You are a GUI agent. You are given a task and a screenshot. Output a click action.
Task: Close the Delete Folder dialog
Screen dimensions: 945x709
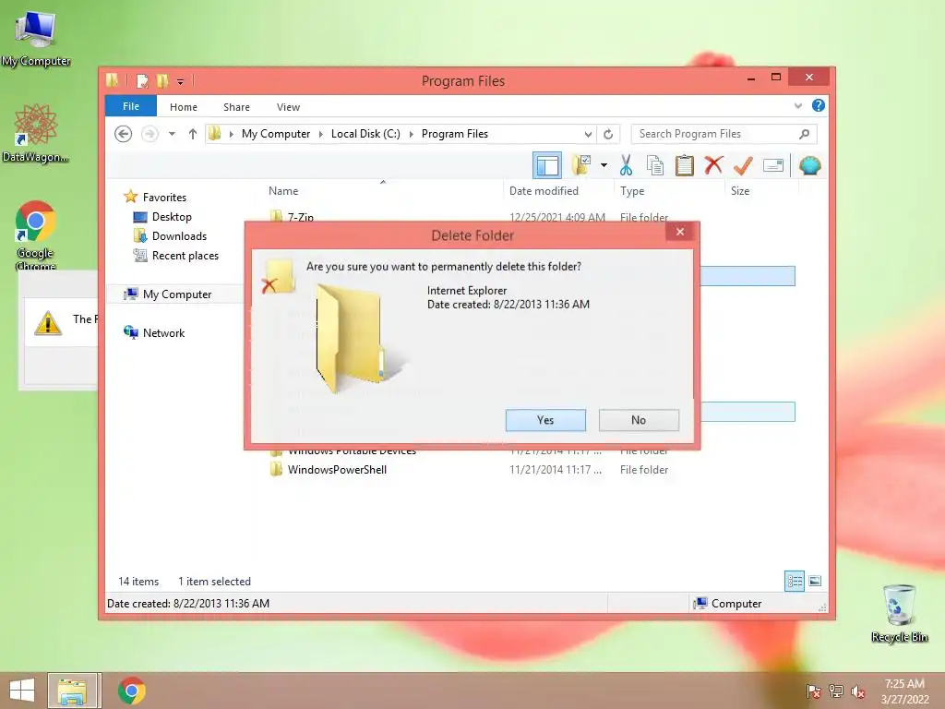[680, 232]
